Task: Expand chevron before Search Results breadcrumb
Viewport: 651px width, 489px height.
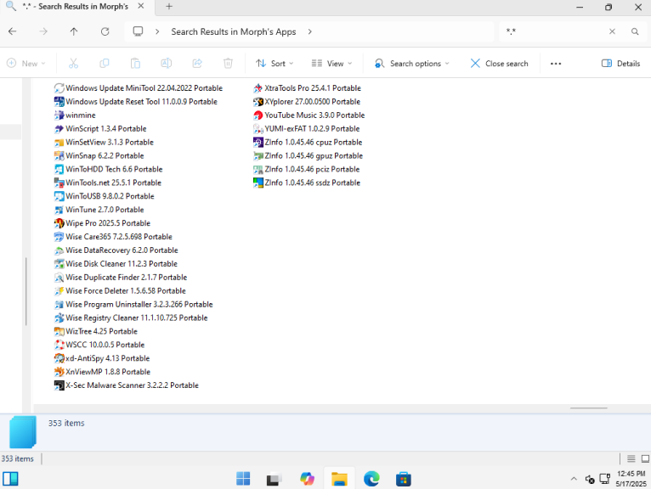Action: click(x=157, y=31)
